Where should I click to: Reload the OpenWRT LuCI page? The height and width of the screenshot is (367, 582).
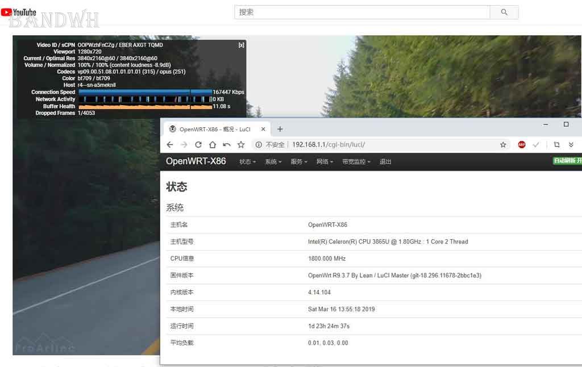(198, 145)
